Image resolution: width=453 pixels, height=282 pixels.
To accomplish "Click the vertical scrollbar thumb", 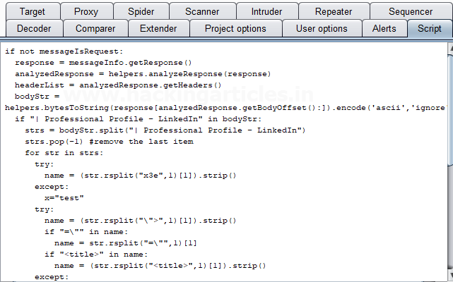I will coord(449,106).
